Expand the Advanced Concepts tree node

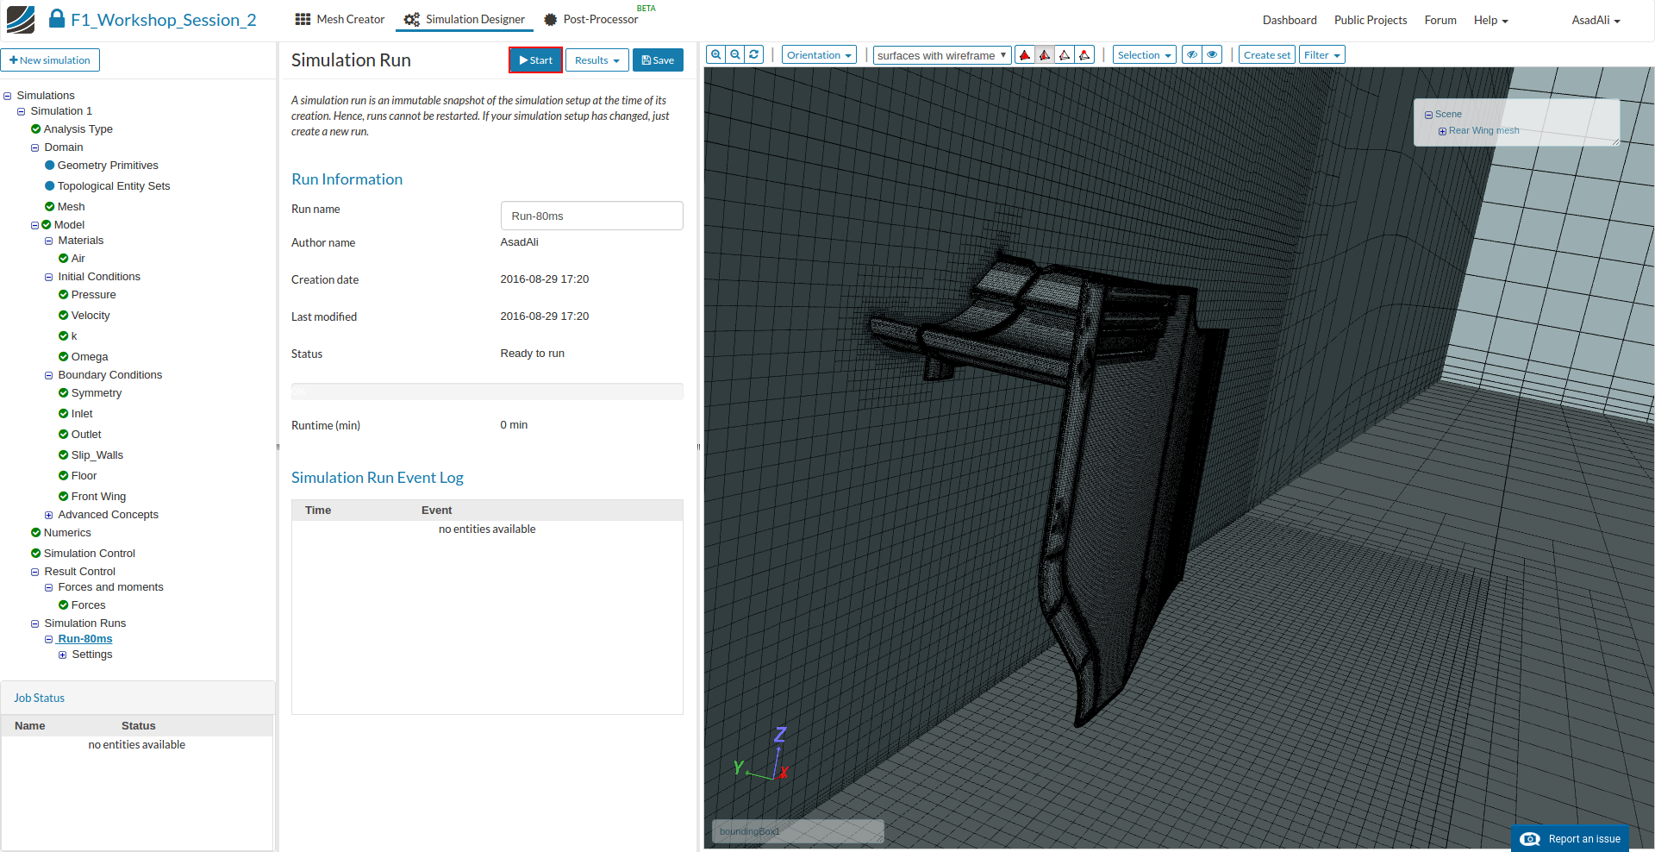[x=49, y=515]
